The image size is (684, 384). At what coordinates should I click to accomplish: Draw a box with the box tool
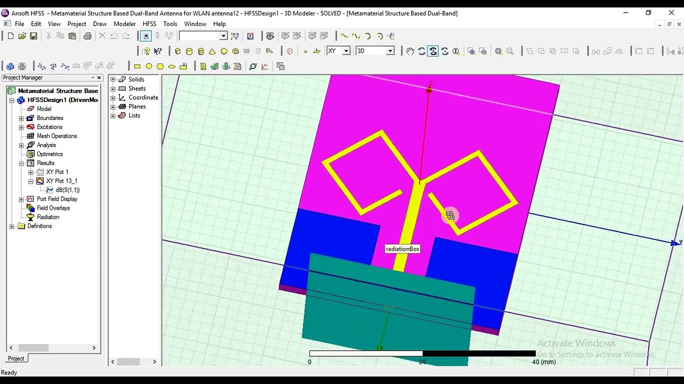tap(178, 51)
